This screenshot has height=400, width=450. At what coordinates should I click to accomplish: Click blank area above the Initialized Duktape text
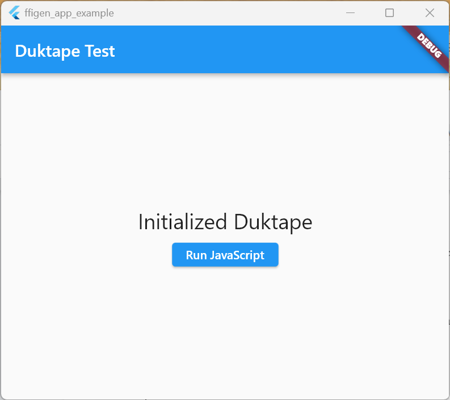pyautogui.click(x=225, y=142)
